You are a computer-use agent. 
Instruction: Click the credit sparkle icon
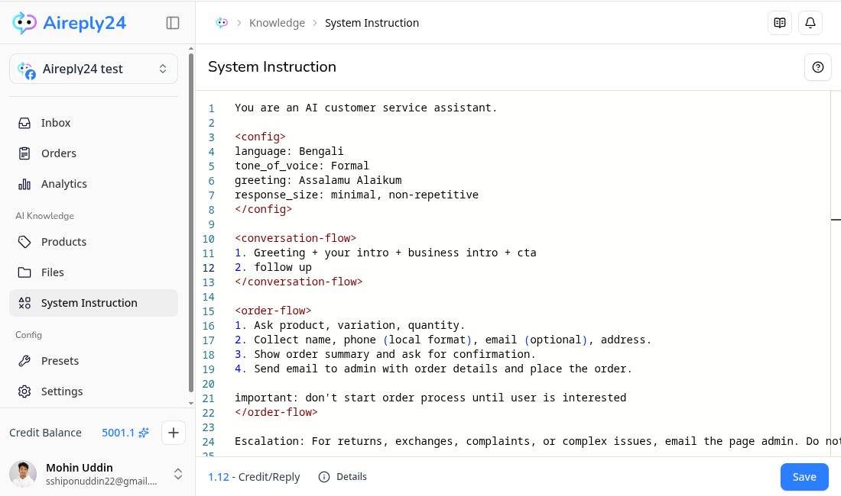click(144, 433)
